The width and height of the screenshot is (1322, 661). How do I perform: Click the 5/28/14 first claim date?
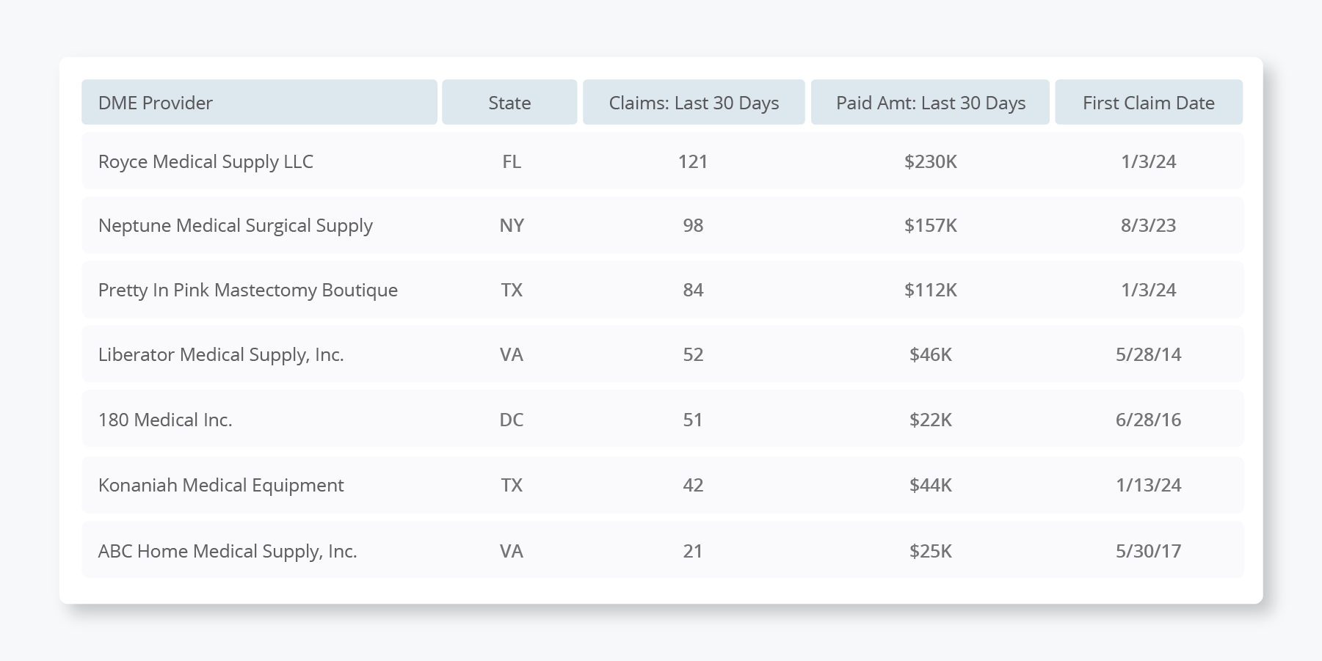coord(1149,354)
